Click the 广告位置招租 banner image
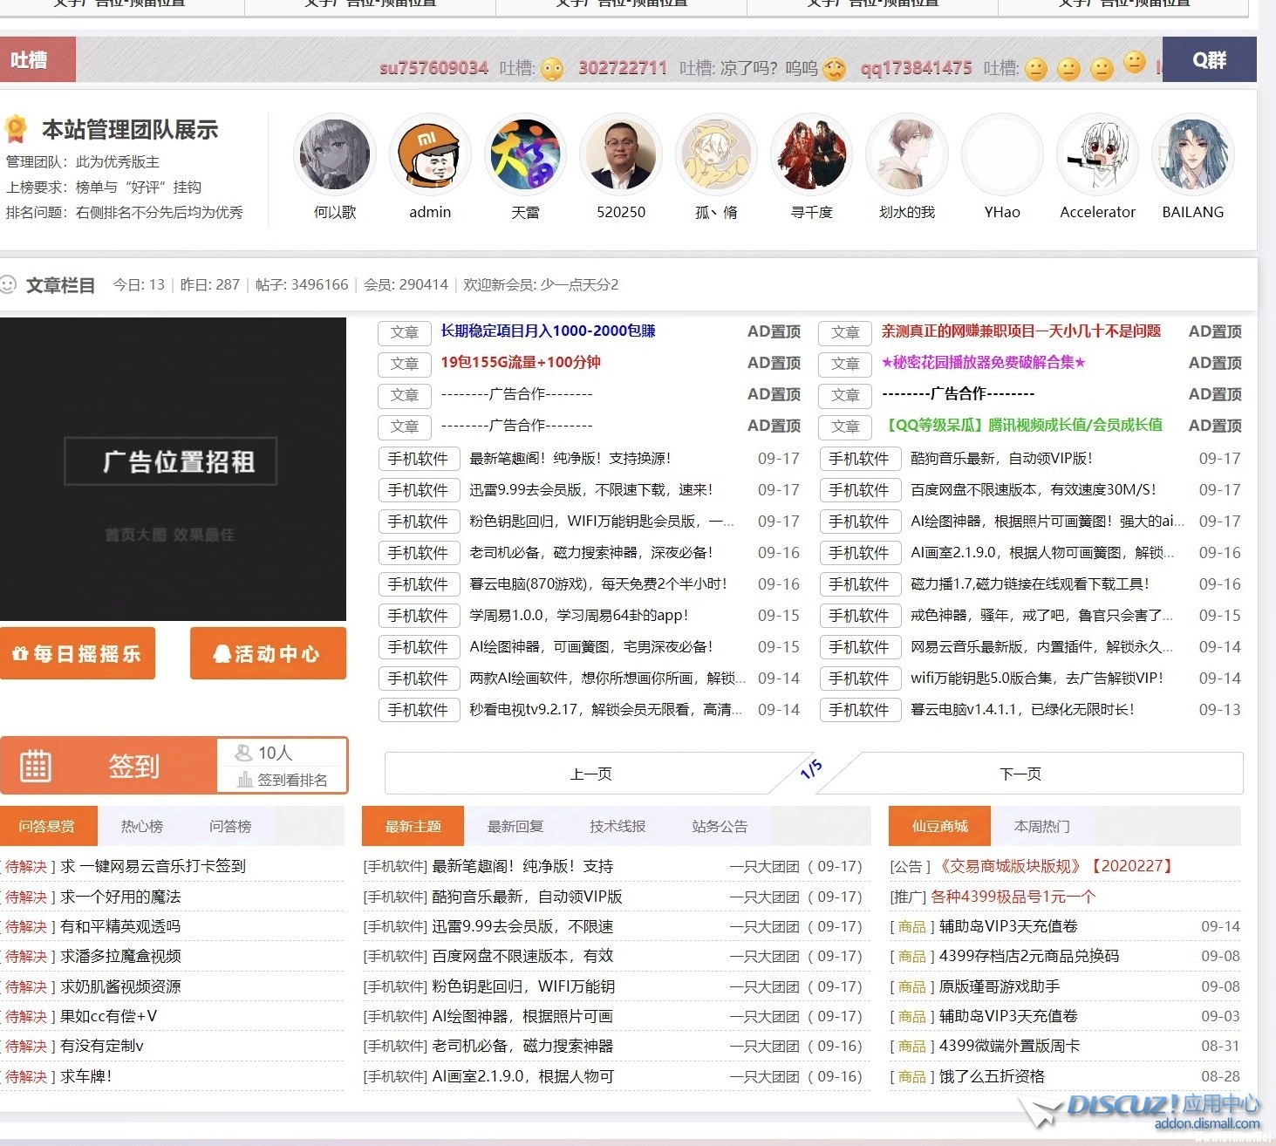 point(173,467)
